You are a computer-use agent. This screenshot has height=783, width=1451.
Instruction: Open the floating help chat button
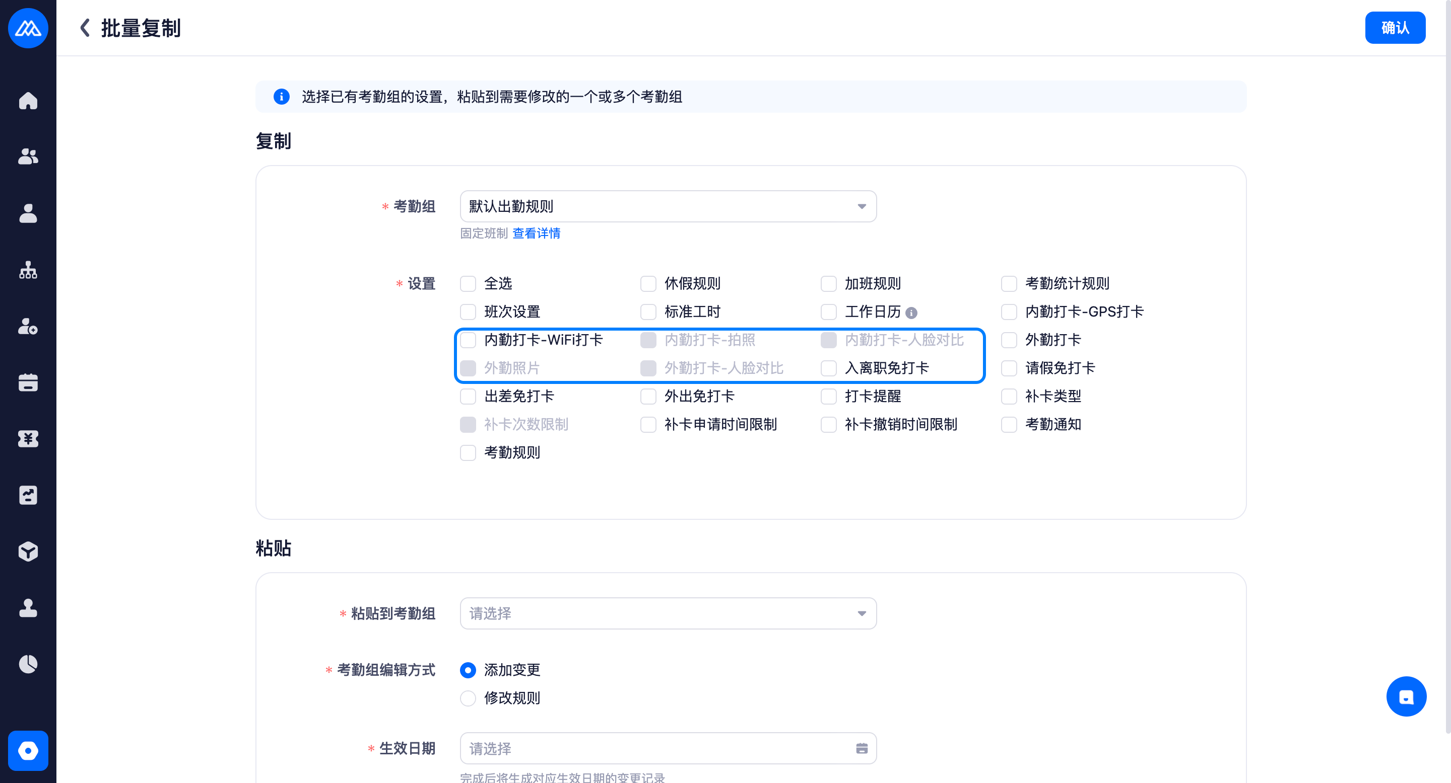tap(1406, 696)
